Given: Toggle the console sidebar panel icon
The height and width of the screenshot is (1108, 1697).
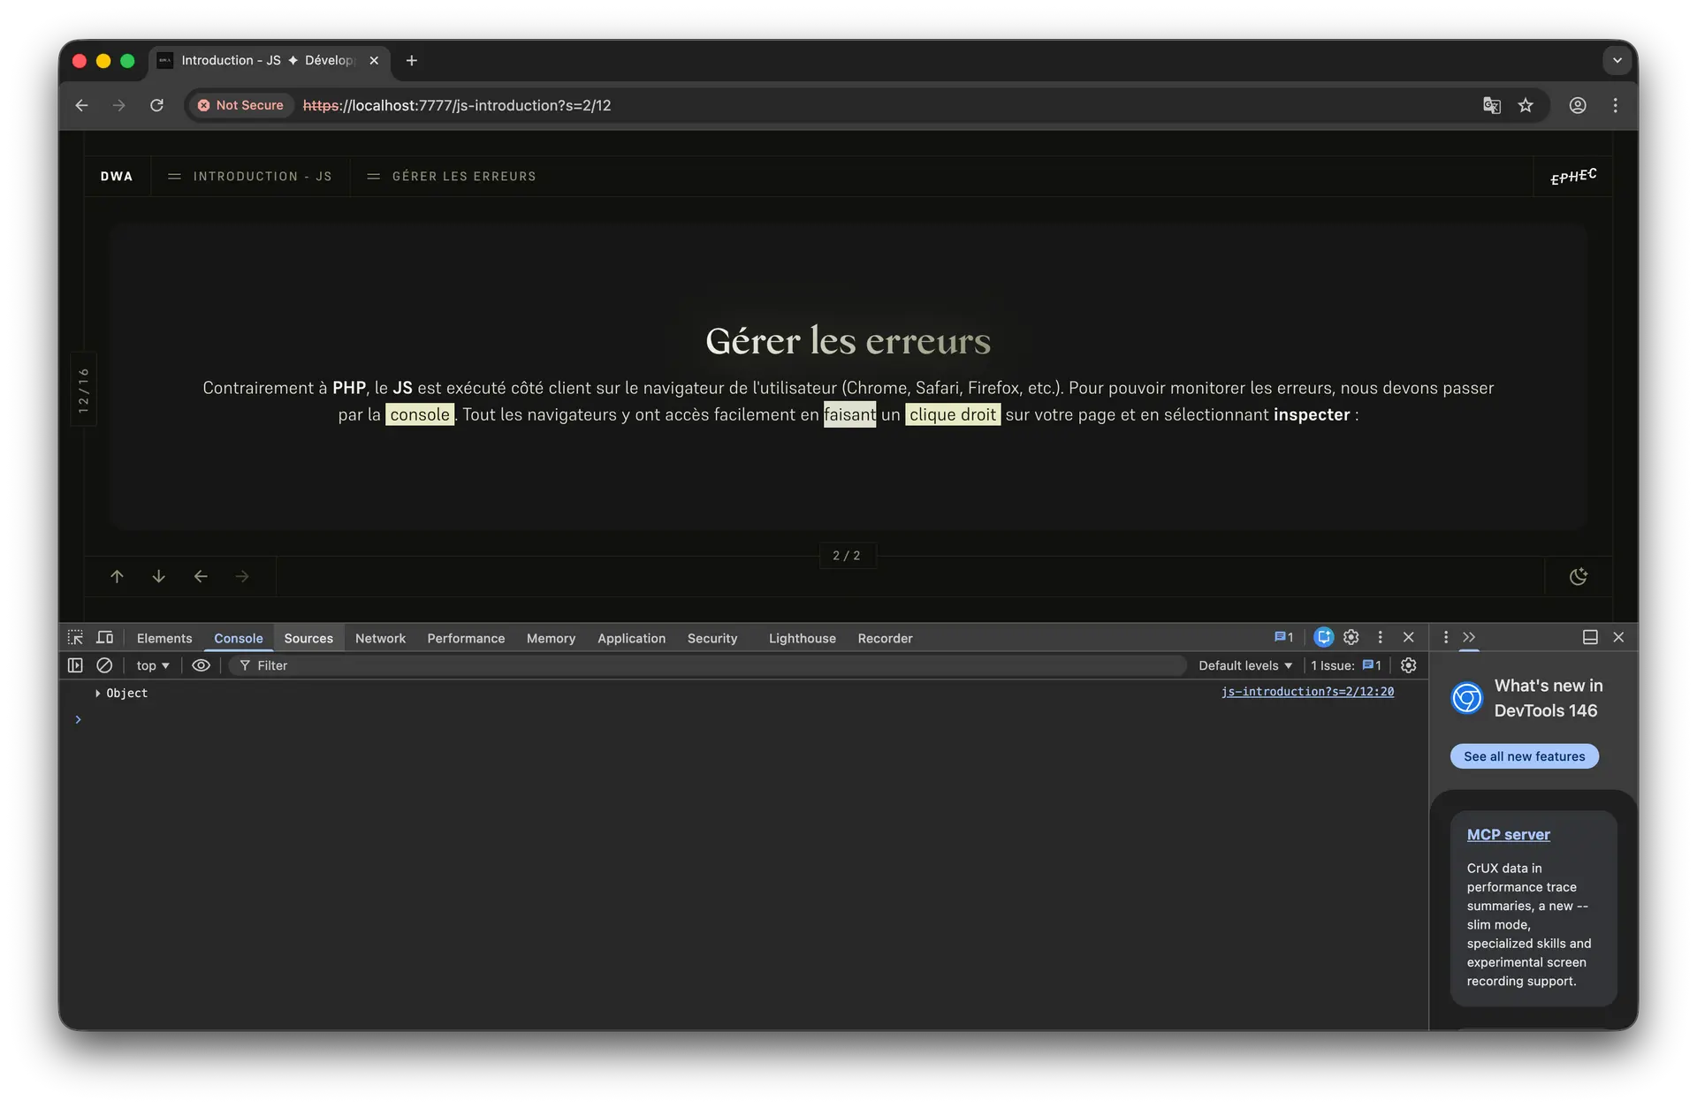Looking at the screenshot, I should click(x=75, y=665).
